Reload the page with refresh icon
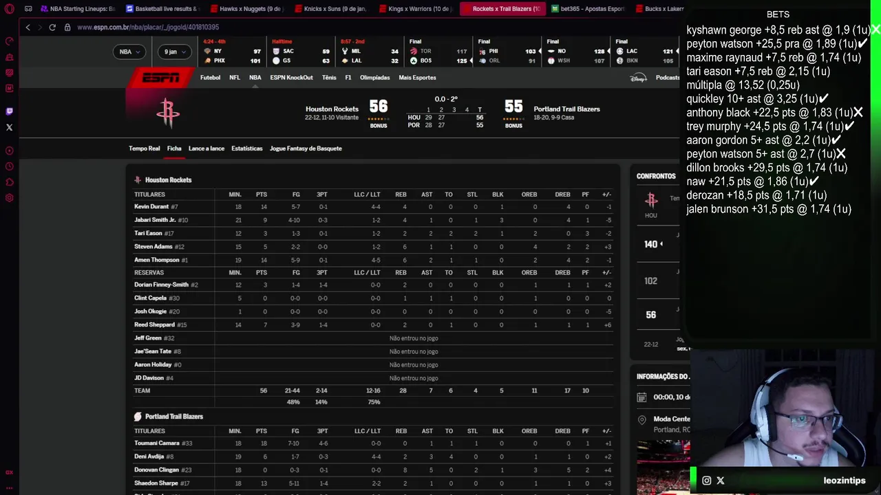This screenshot has height=495, width=881. pyautogui.click(x=52, y=27)
